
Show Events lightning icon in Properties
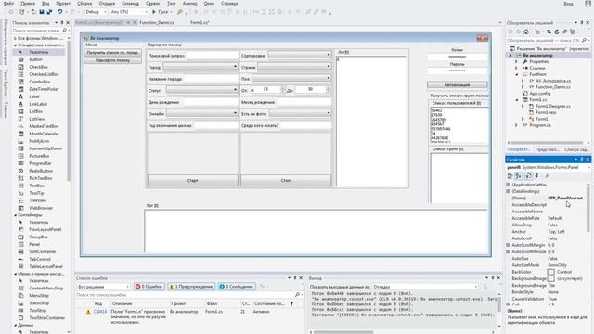pyautogui.click(x=536, y=176)
